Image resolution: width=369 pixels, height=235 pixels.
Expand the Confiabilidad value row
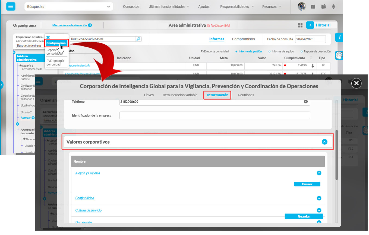click(x=319, y=198)
